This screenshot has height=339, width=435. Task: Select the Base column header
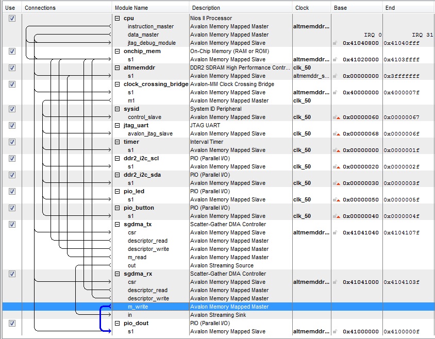coord(340,8)
